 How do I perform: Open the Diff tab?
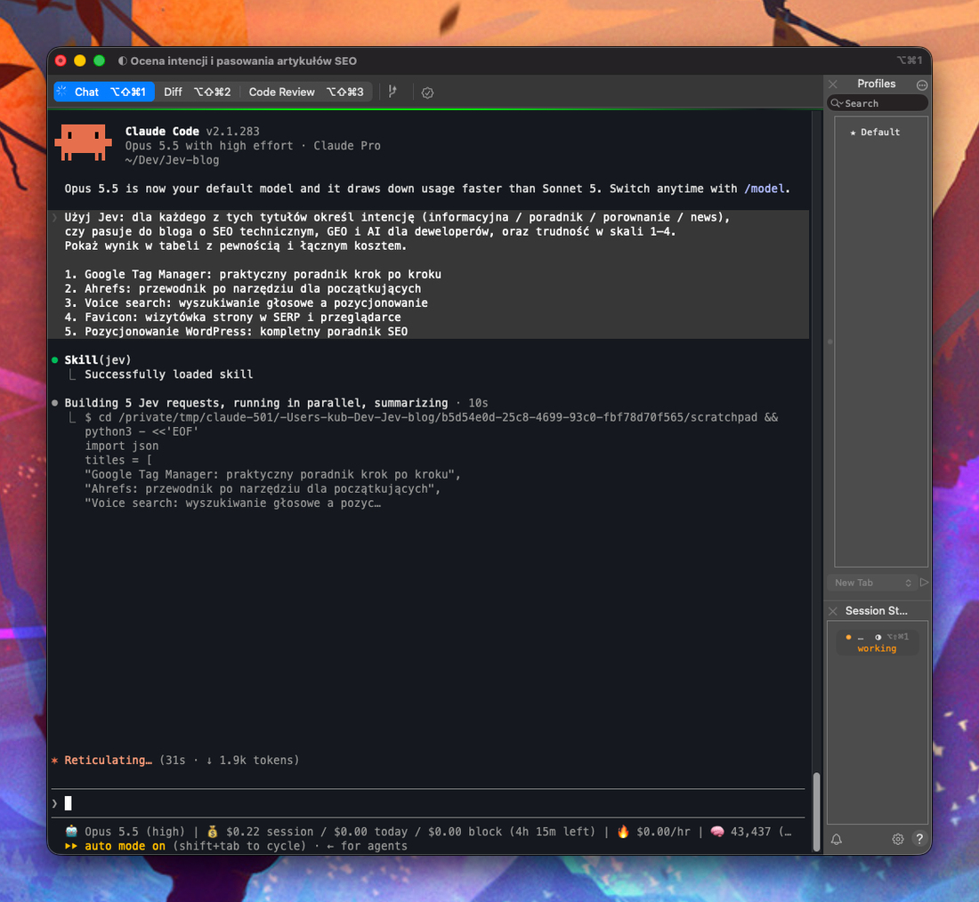(x=197, y=92)
